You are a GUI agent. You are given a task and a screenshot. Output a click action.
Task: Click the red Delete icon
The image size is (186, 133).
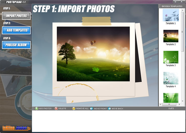click(x=56, y=108)
